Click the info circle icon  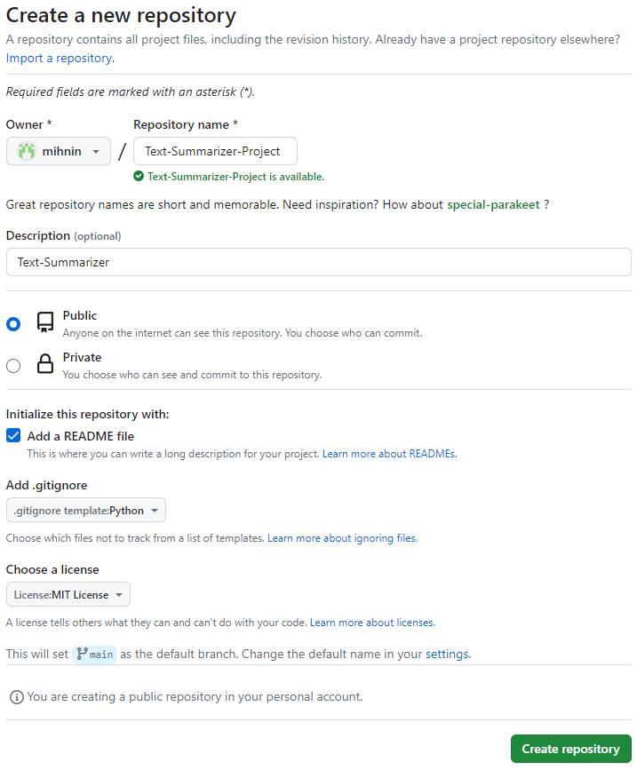click(x=16, y=697)
